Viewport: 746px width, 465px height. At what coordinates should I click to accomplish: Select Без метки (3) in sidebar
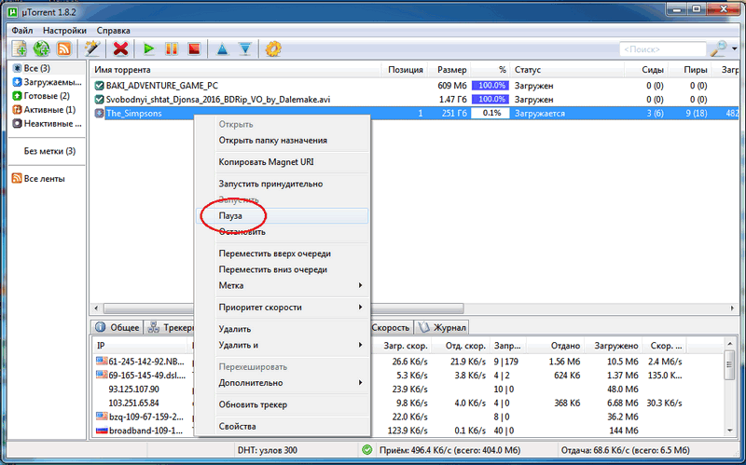(x=49, y=151)
